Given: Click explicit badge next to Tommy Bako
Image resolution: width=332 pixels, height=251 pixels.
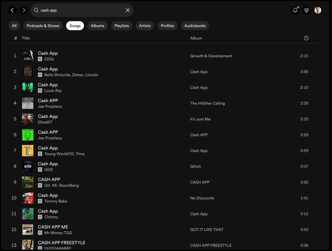Looking at the screenshot, I should (x=40, y=201).
